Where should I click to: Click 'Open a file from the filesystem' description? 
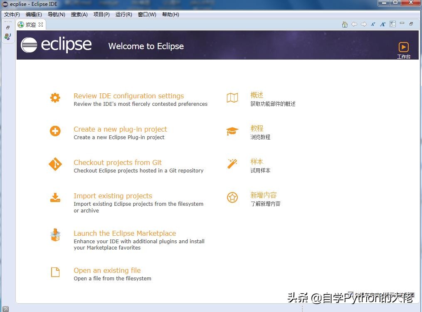(113, 278)
